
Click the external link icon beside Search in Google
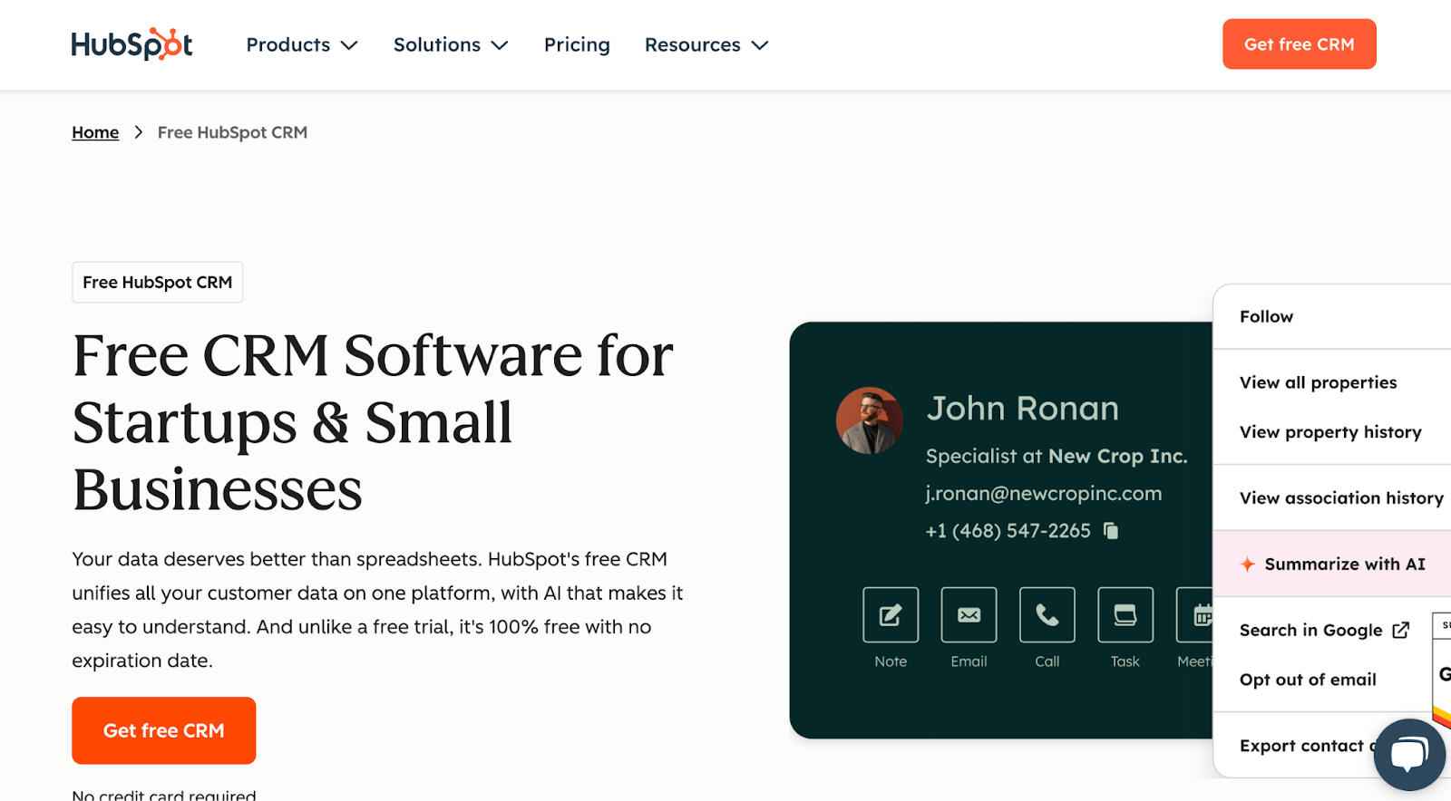click(x=1401, y=630)
